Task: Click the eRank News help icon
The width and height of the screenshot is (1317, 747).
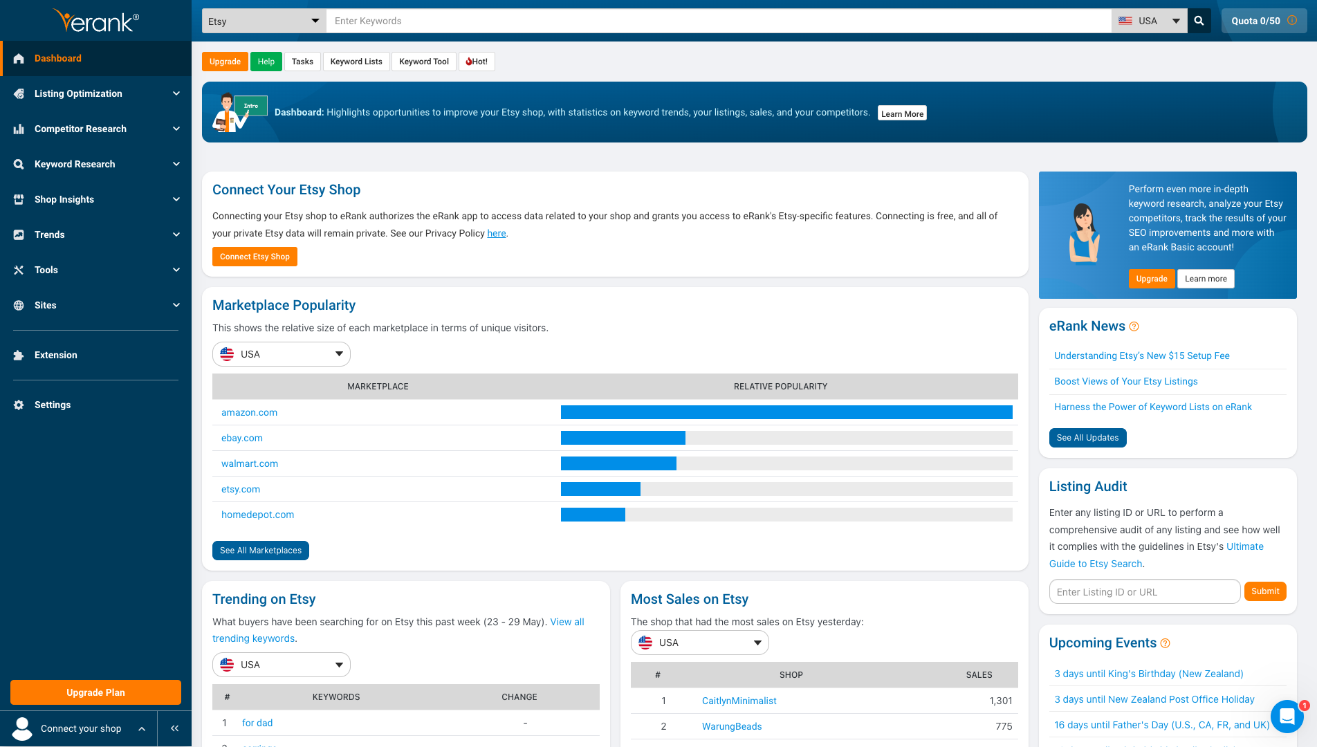Action: (x=1134, y=326)
